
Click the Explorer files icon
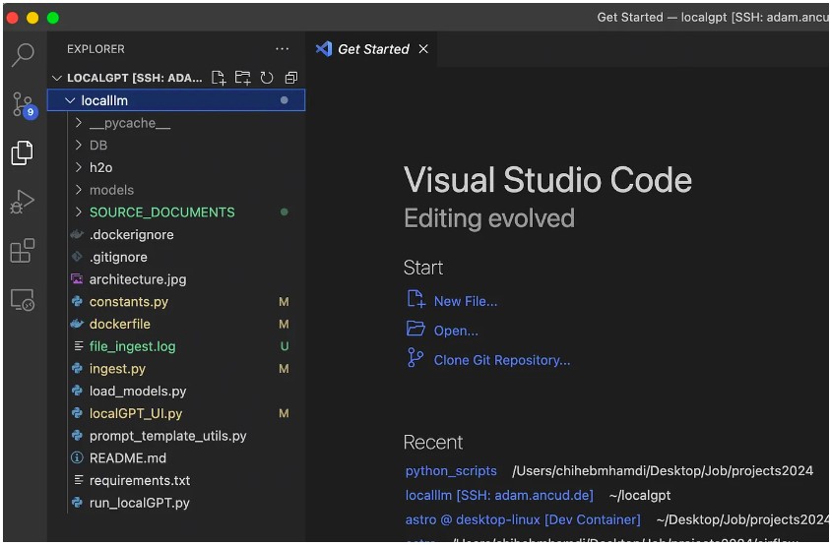coord(22,152)
